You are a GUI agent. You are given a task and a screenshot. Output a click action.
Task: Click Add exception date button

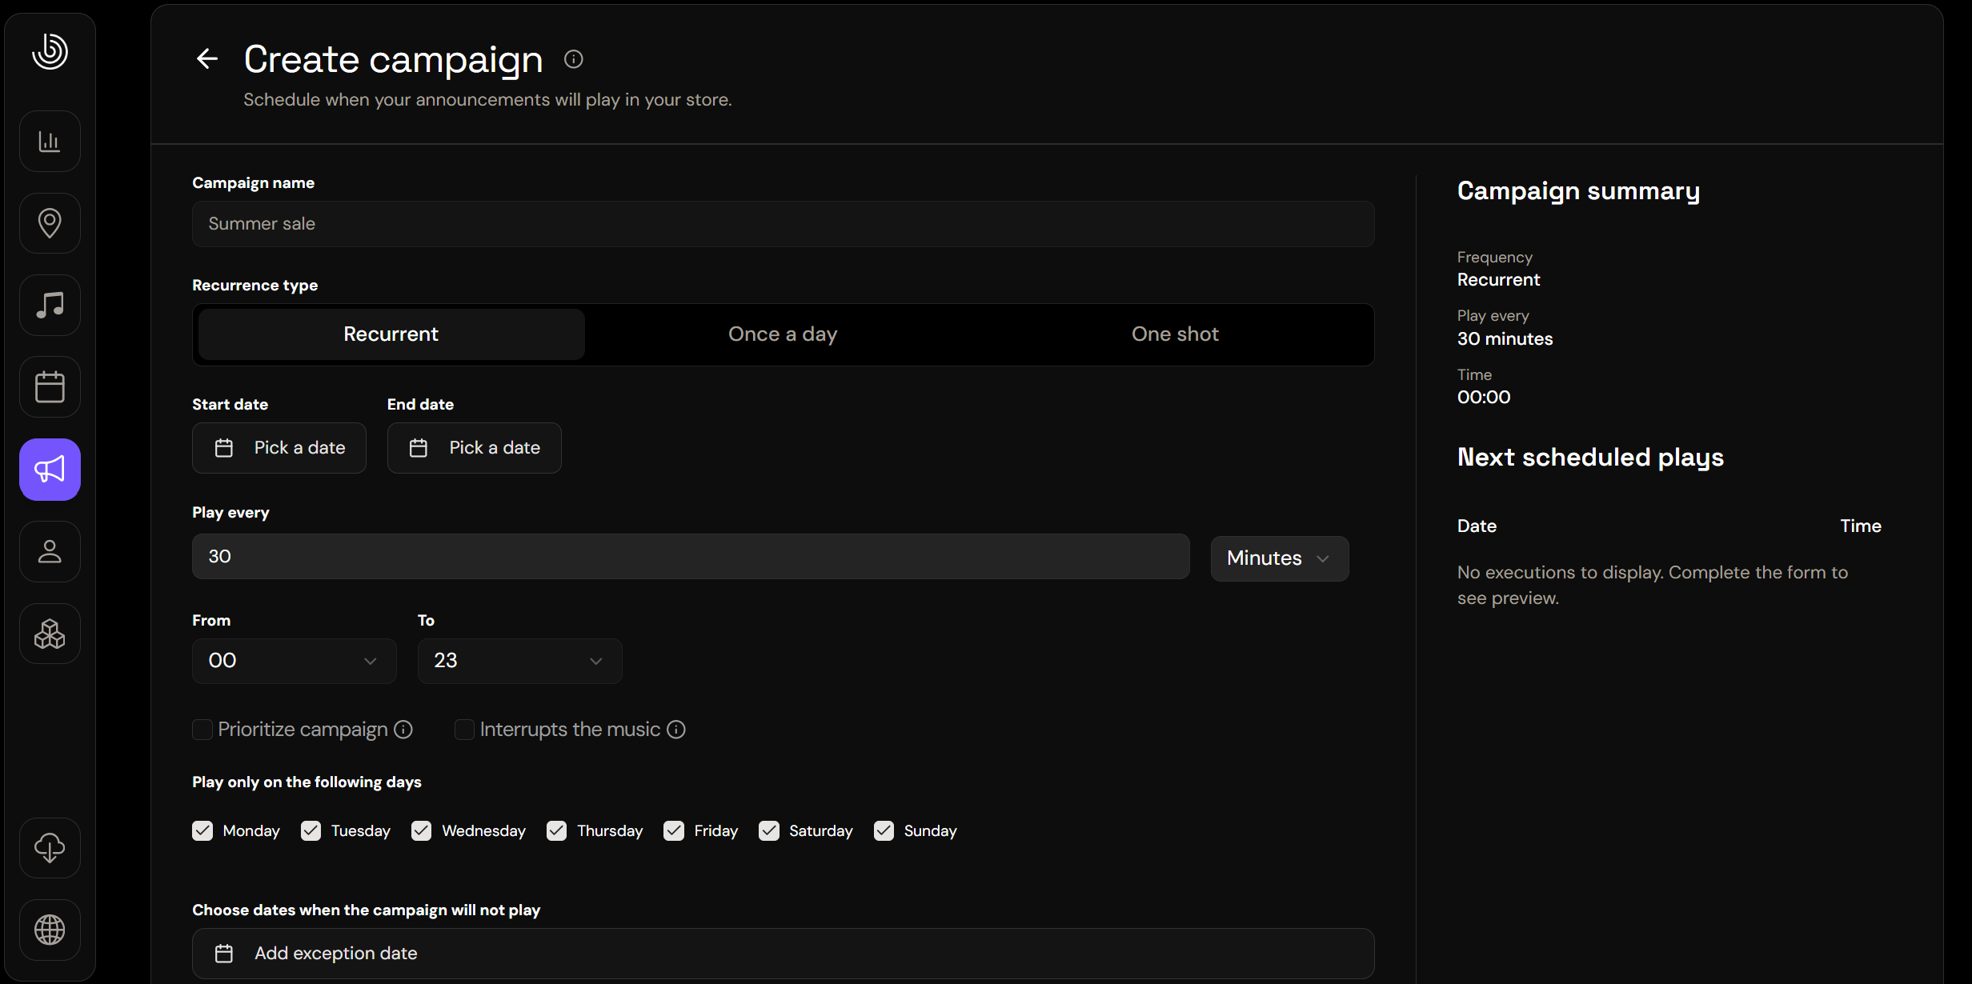click(783, 954)
